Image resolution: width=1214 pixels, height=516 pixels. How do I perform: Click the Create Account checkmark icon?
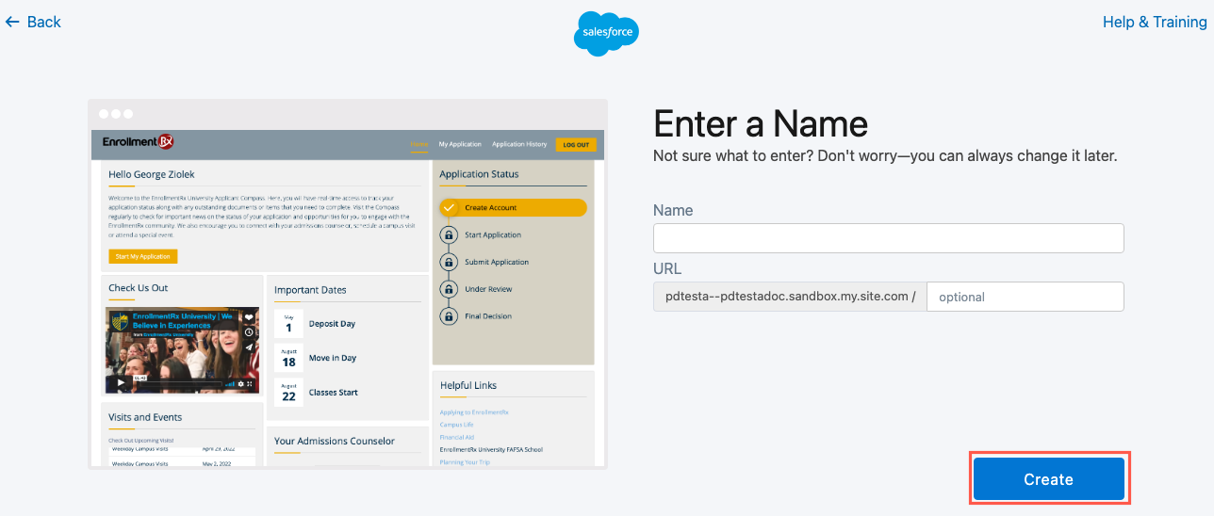coord(449,207)
